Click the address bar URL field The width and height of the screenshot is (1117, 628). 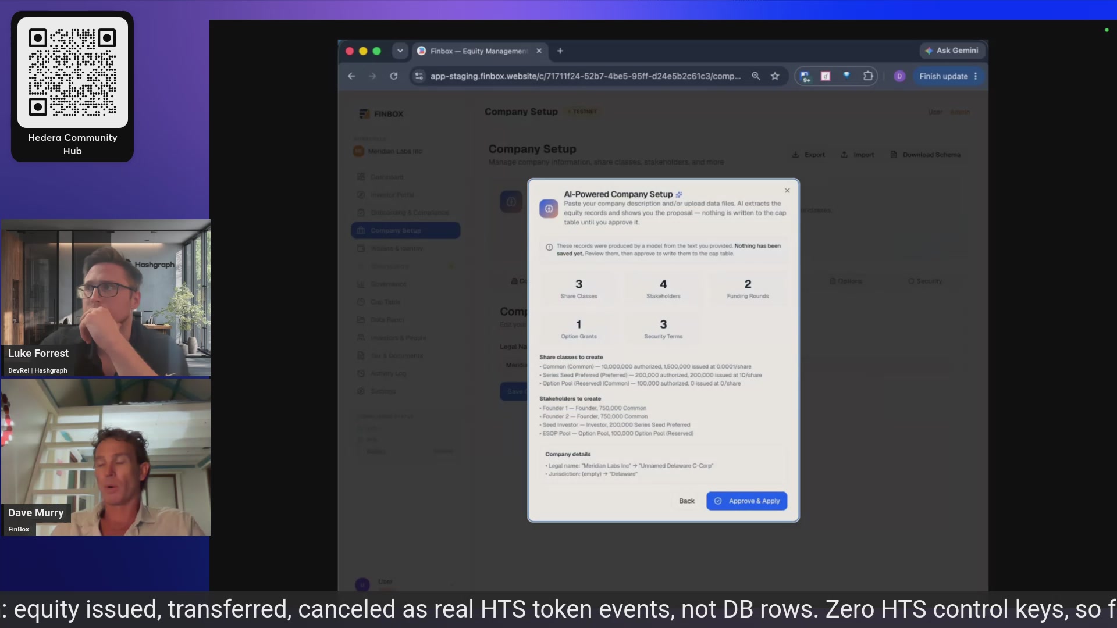coord(585,76)
